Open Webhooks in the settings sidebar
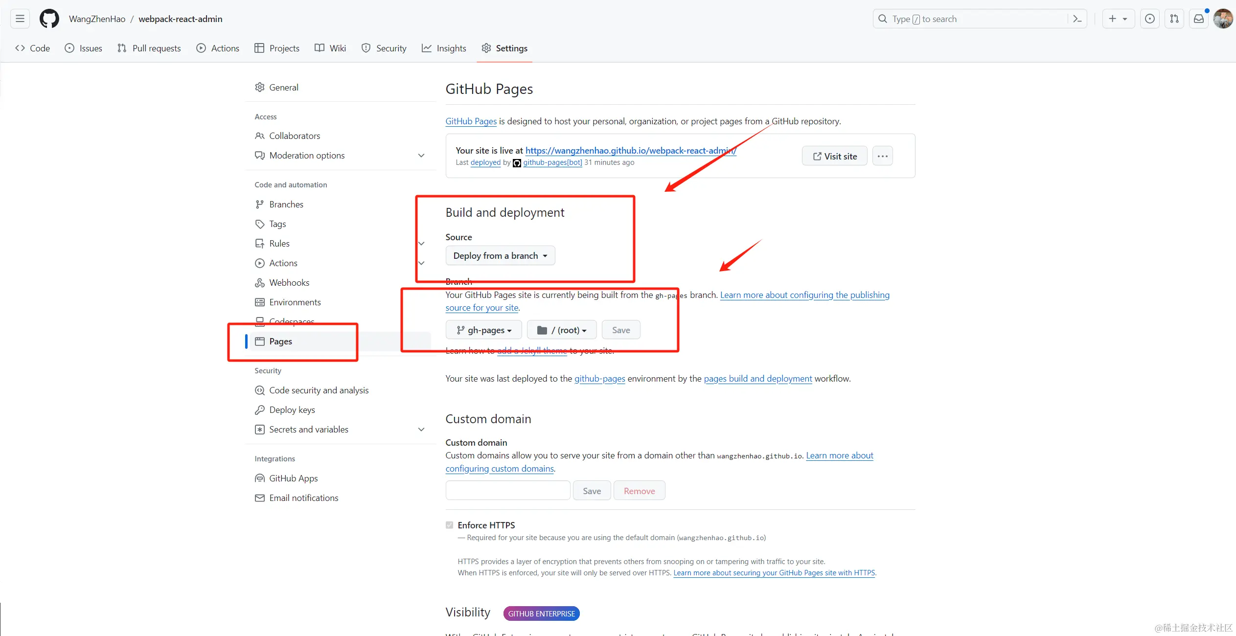The width and height of the screenshot is (1236, 636). 289,283
